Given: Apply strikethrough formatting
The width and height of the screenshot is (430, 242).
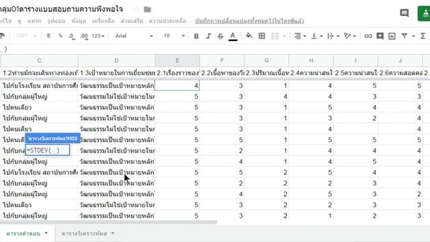Looking at the screenshot, I should pos(220,36).
